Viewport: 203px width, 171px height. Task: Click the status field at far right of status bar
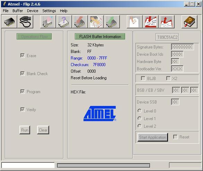click(x=185, y=165)
